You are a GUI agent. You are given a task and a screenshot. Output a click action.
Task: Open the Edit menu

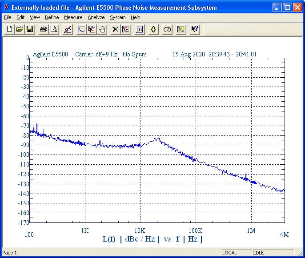pyautogui.click(x=20, y=17)
